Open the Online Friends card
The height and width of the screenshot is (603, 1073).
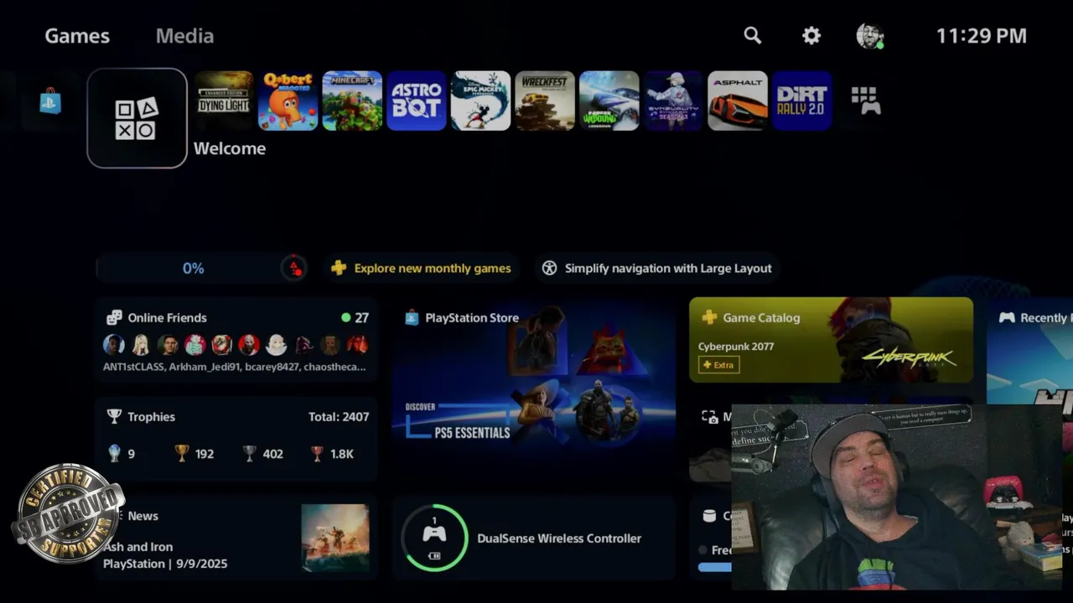(236, 339)
